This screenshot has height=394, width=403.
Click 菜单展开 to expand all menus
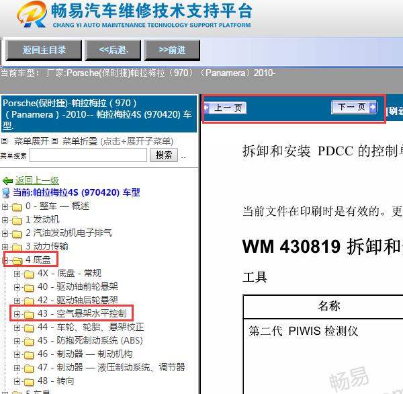tap(32, 141)
